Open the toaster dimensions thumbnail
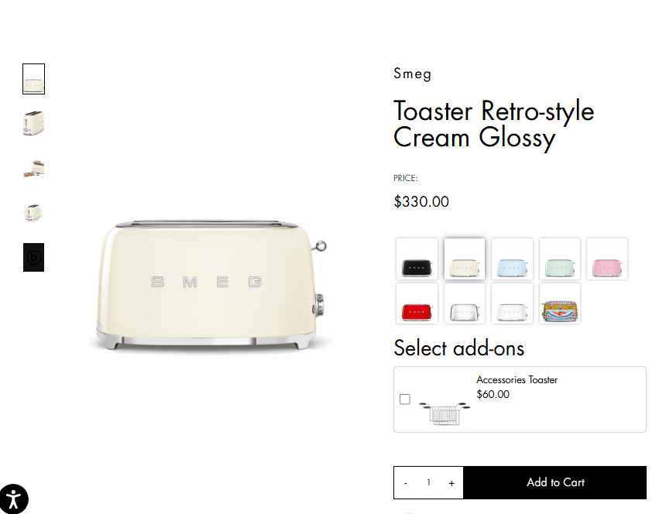666x514 pixels. click(x=33, y=213)
